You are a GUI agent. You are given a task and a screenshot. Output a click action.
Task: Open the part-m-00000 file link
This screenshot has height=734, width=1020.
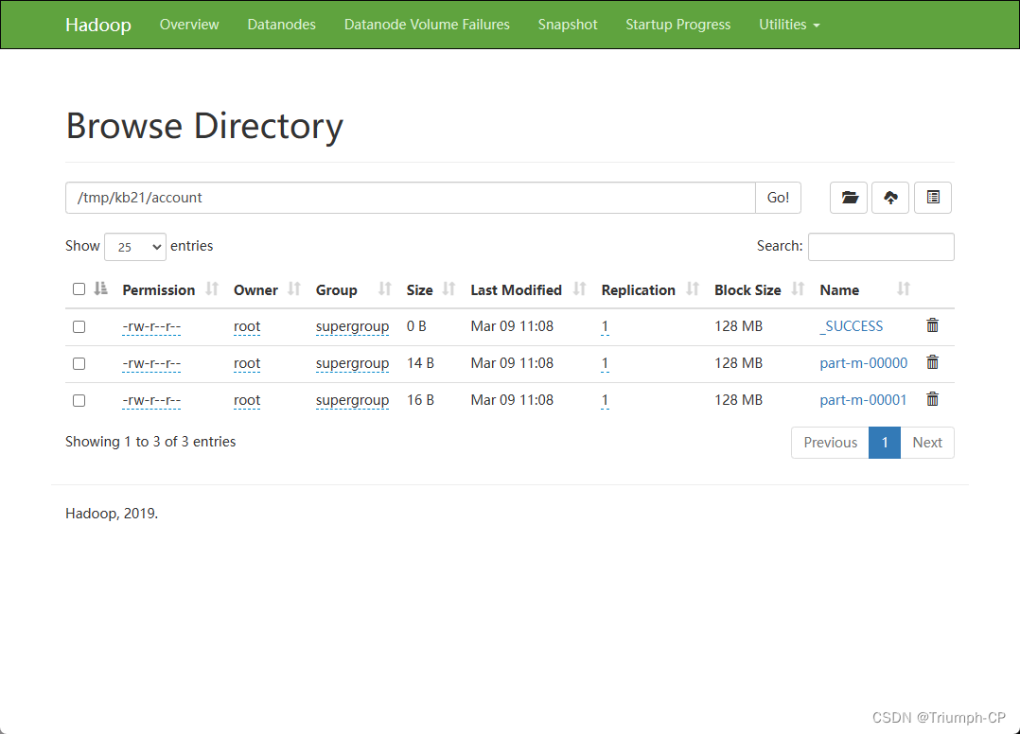tap(863, 363)
